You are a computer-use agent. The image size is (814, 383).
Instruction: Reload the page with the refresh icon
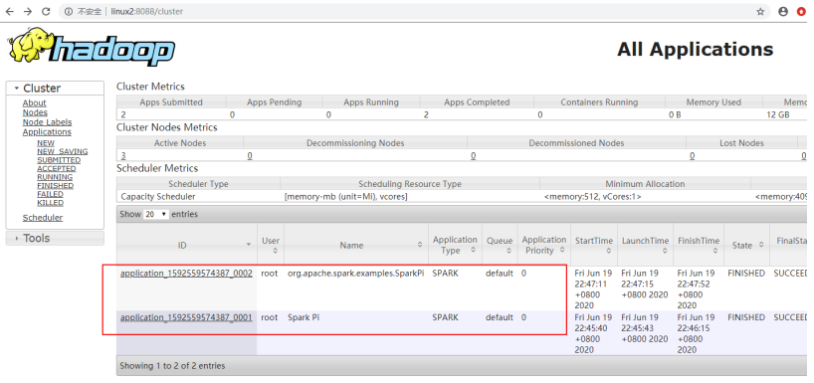46,11
